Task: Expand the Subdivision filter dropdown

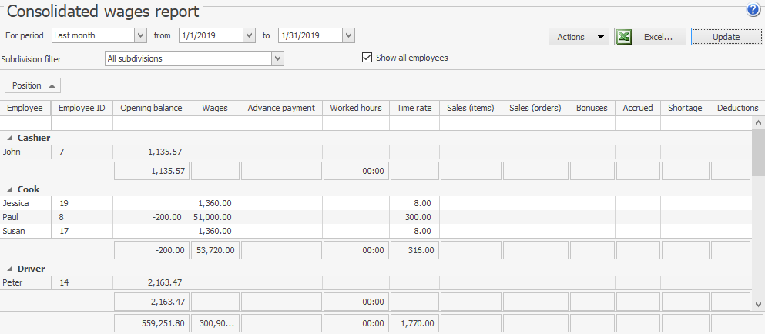Action: (x=278, y=58)
